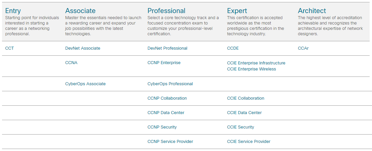Click the Professional column heading
Screen dimensions: 372x151
tap(166, 11)
